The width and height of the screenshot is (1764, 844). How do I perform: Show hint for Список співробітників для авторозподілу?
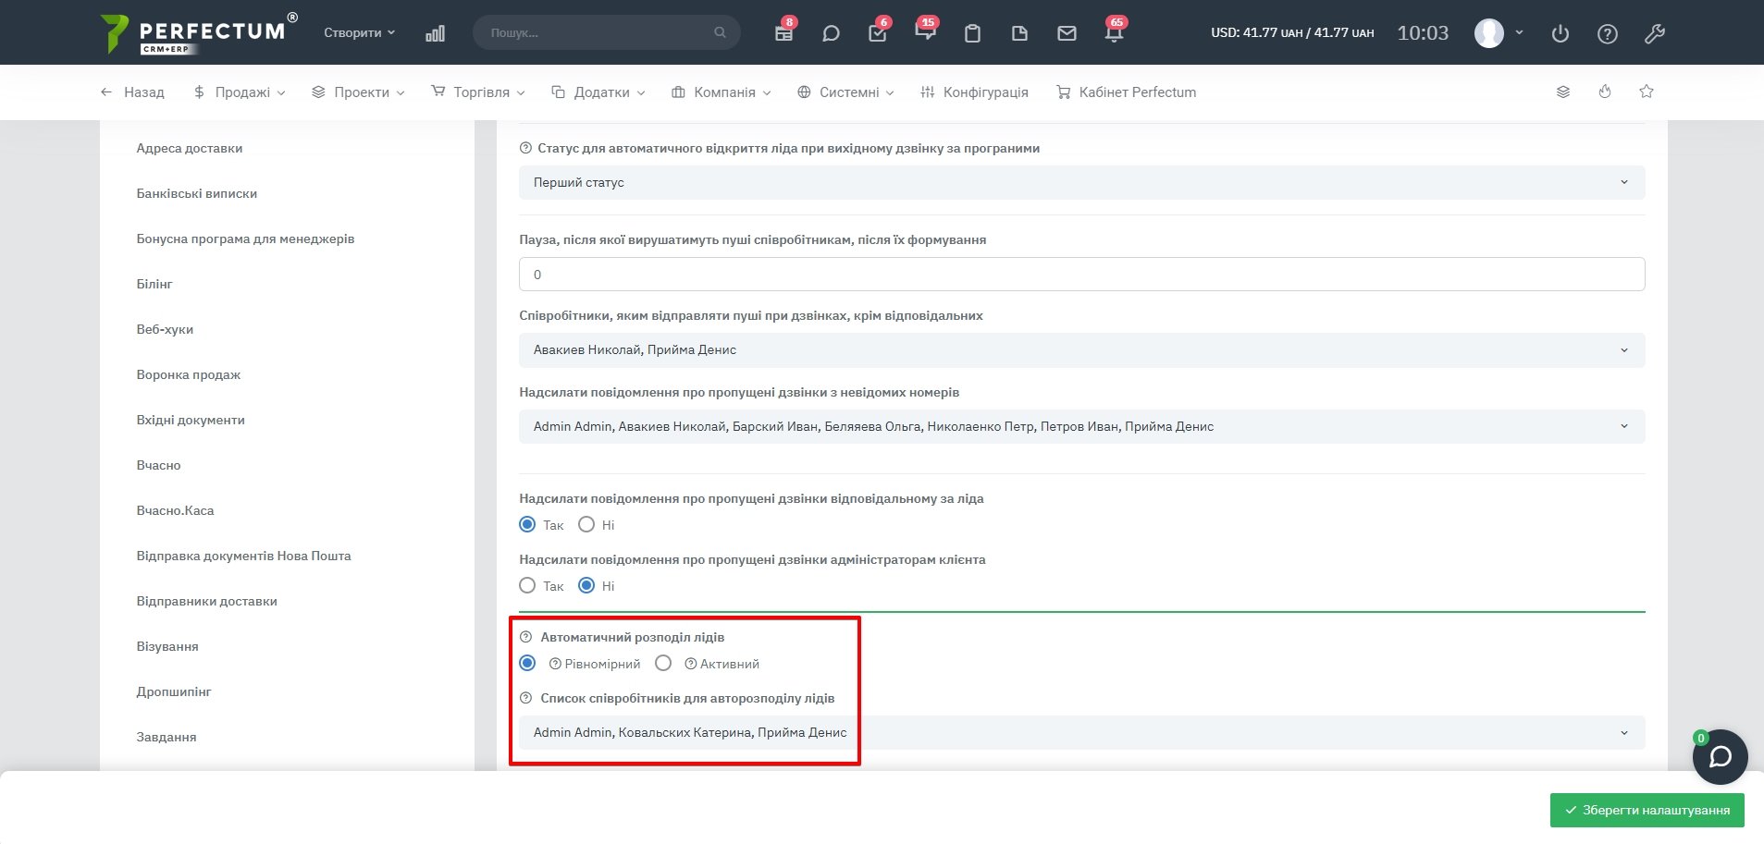pyautogui.click(x=525, y=698)
